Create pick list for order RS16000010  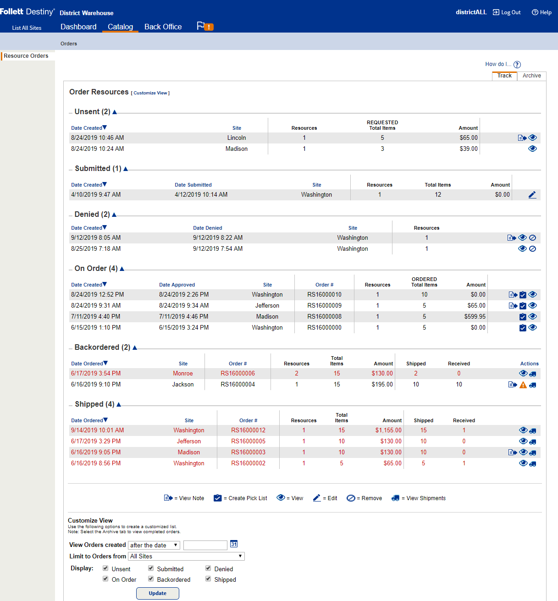pos(523,295)
